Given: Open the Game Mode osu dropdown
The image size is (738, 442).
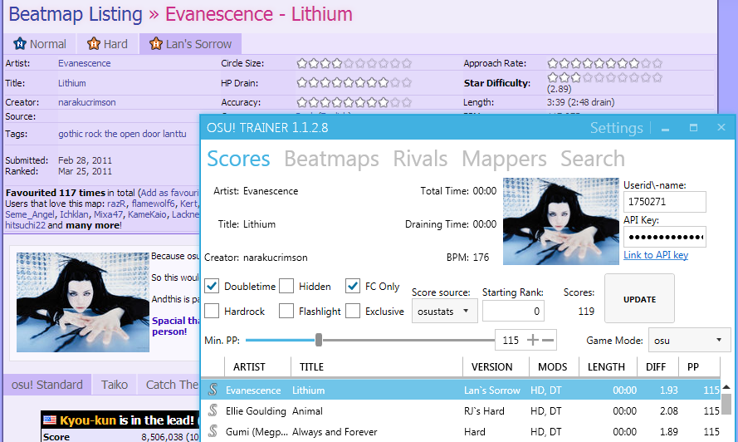Looking at the screenshot, I should 688,340.
